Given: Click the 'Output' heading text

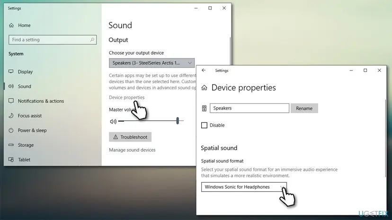Looking at the screenshot, I should pyautogui.click(x=118, y=40).
